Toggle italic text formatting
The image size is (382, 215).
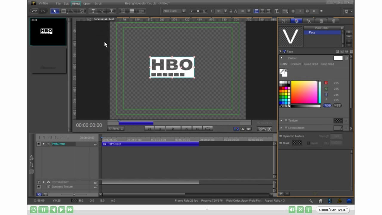point(191,11)
